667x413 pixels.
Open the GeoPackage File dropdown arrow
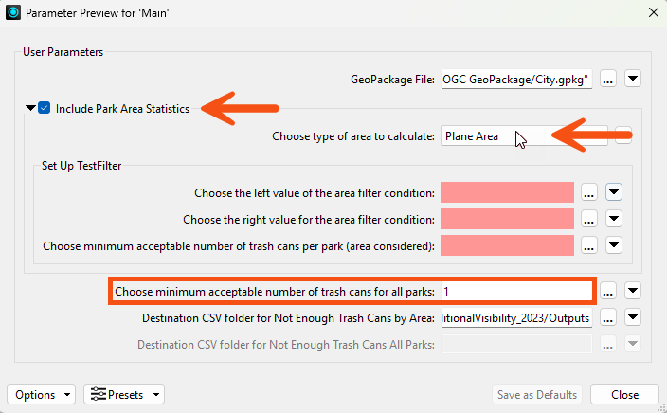pos(633,79)
